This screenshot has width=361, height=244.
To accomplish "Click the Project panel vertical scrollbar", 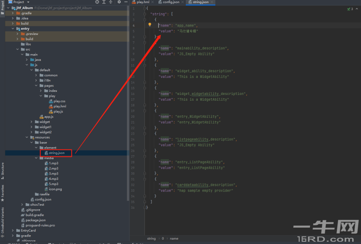I will (128, 103).
